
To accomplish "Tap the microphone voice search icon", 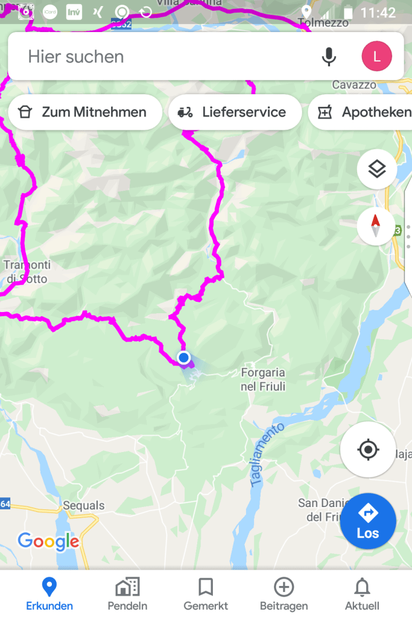I will (329, 57).
